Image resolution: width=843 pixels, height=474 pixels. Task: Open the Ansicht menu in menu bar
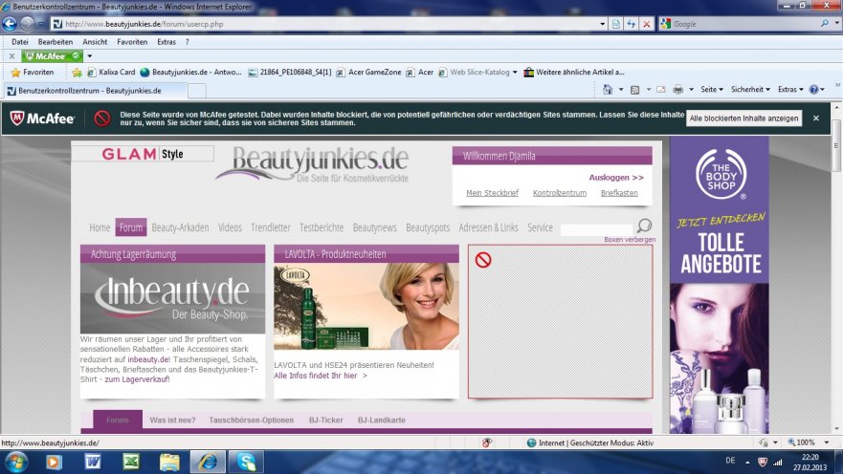[x=95, y=42]
